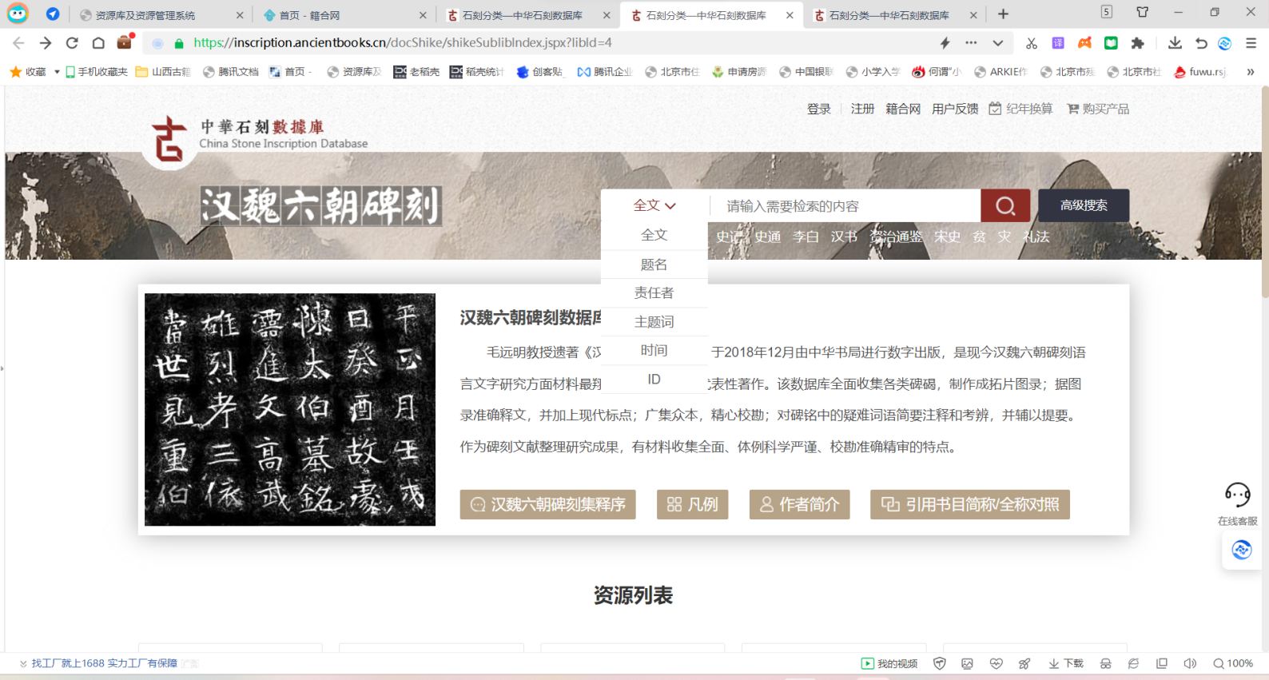The image size is (1269, 680).
Task: Click the blue floating assistant icon
Action: pos(1242,550)
